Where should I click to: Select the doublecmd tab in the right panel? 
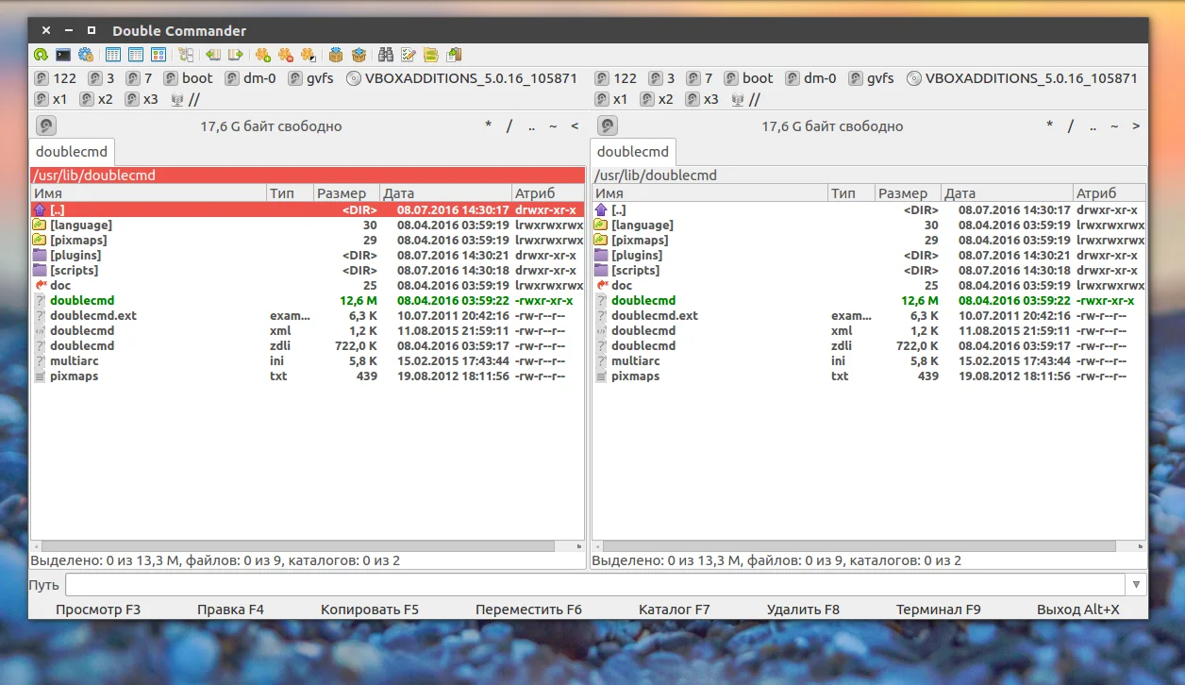pos(633,151)
